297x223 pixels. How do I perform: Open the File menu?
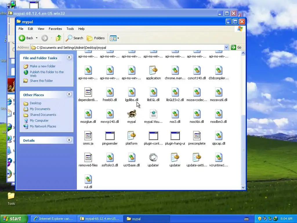click(21, 29)
